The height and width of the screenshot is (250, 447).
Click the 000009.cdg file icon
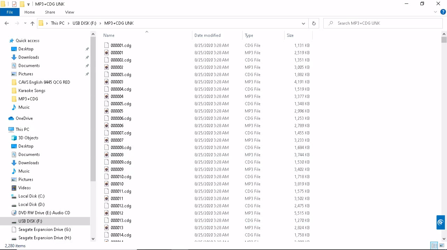[x=107, y=162]
